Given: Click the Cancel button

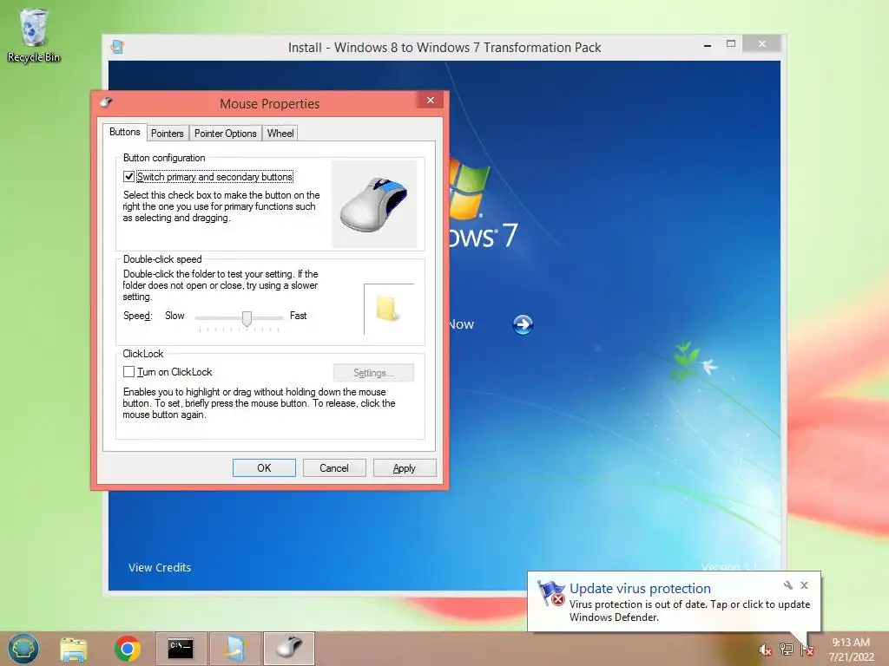Looking at the screenshot, I should [x=334, y=467].
